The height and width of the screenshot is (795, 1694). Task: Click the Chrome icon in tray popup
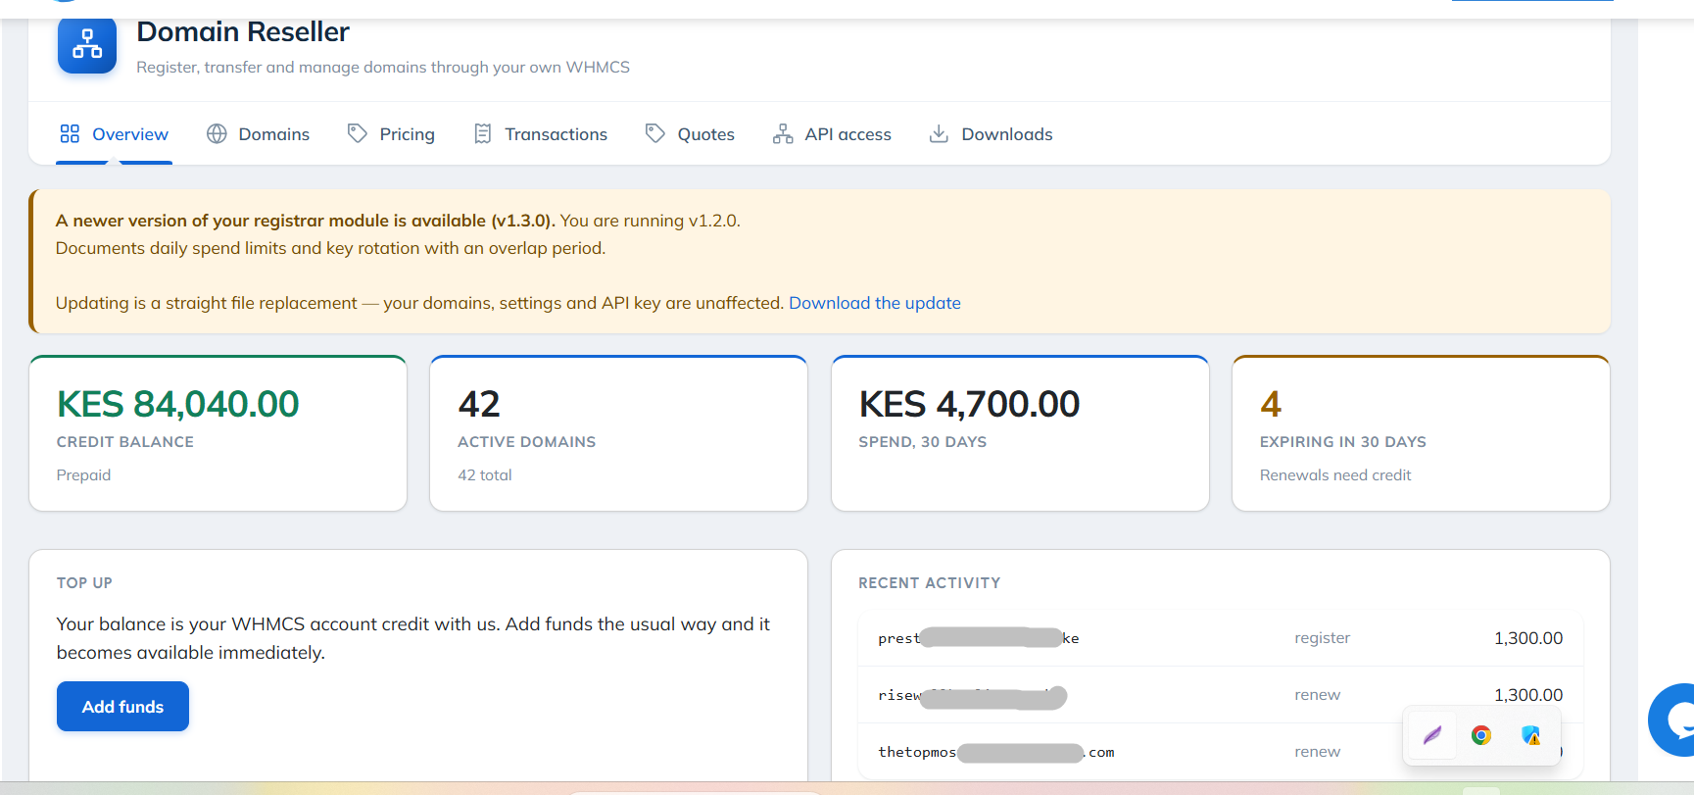pyautogui.click(x=1481, y=735)
